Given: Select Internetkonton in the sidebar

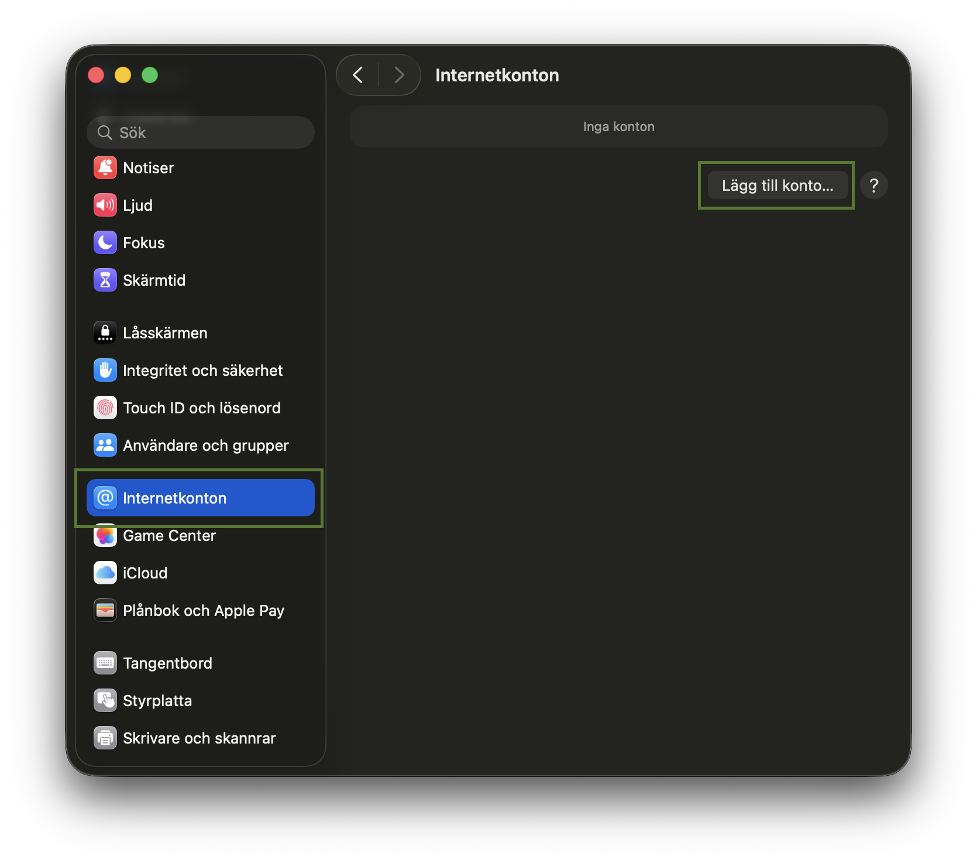Looking at the screenshot, I should point(200,498).
